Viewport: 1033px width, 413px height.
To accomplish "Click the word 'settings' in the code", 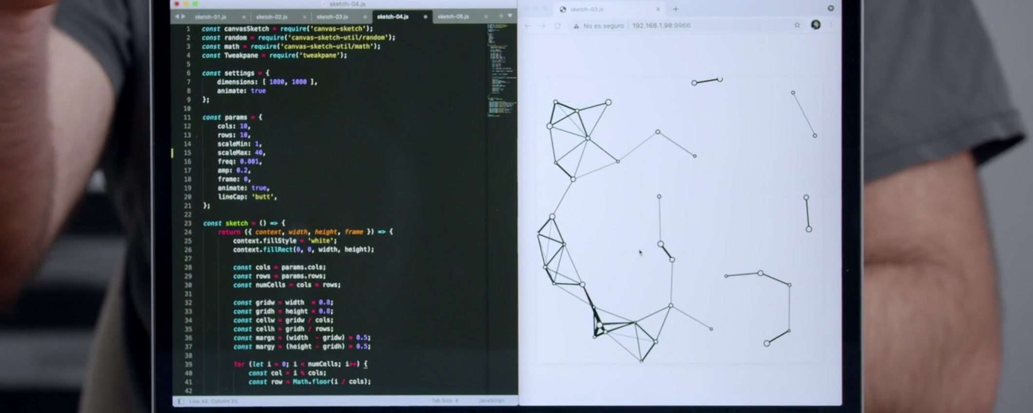I will (x=239, y=74).
